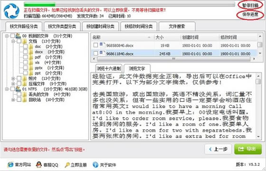Viewport: 266px width, 171px height.
Task: Select the 浏览文字 tab
Action: 137,69
